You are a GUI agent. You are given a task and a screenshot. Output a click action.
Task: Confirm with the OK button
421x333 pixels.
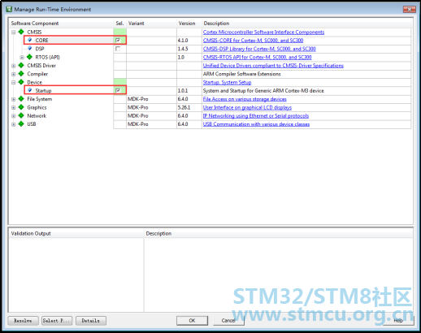[x=192, y=321]
